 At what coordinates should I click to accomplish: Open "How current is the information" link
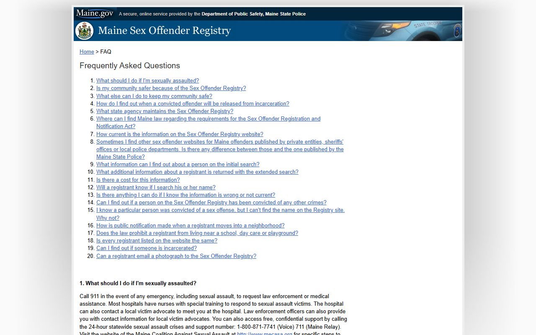click(x=180, y=134)
